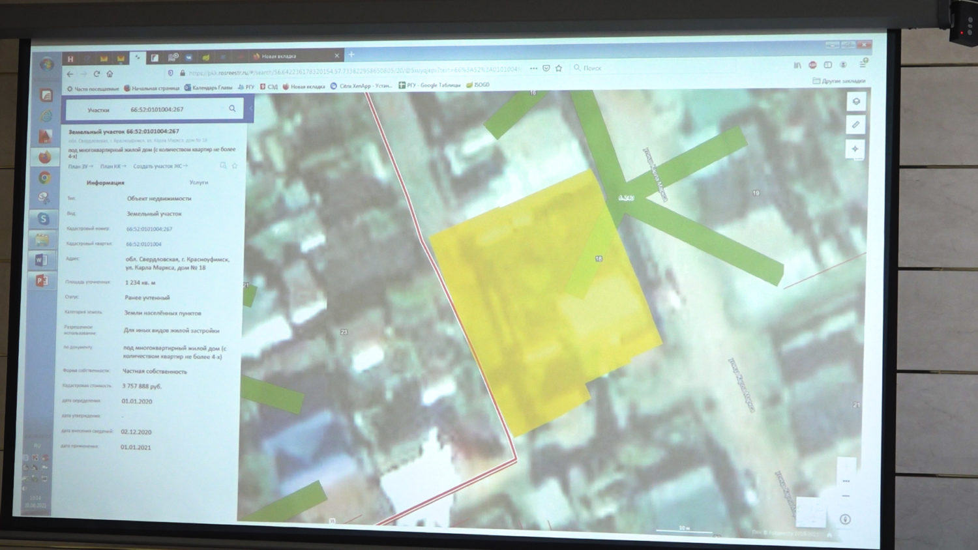Click the Земли населённых пунктов value
Screen dimensions: 978x550
[162, 313]
